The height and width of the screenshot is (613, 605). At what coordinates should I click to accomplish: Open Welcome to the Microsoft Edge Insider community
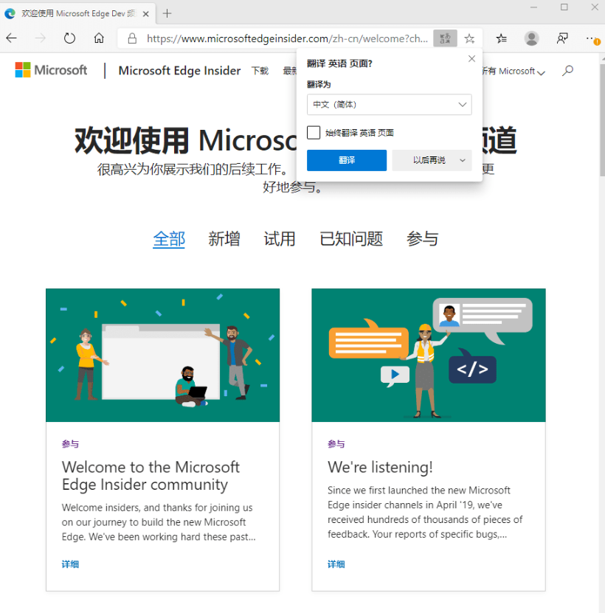coord(151,476)
